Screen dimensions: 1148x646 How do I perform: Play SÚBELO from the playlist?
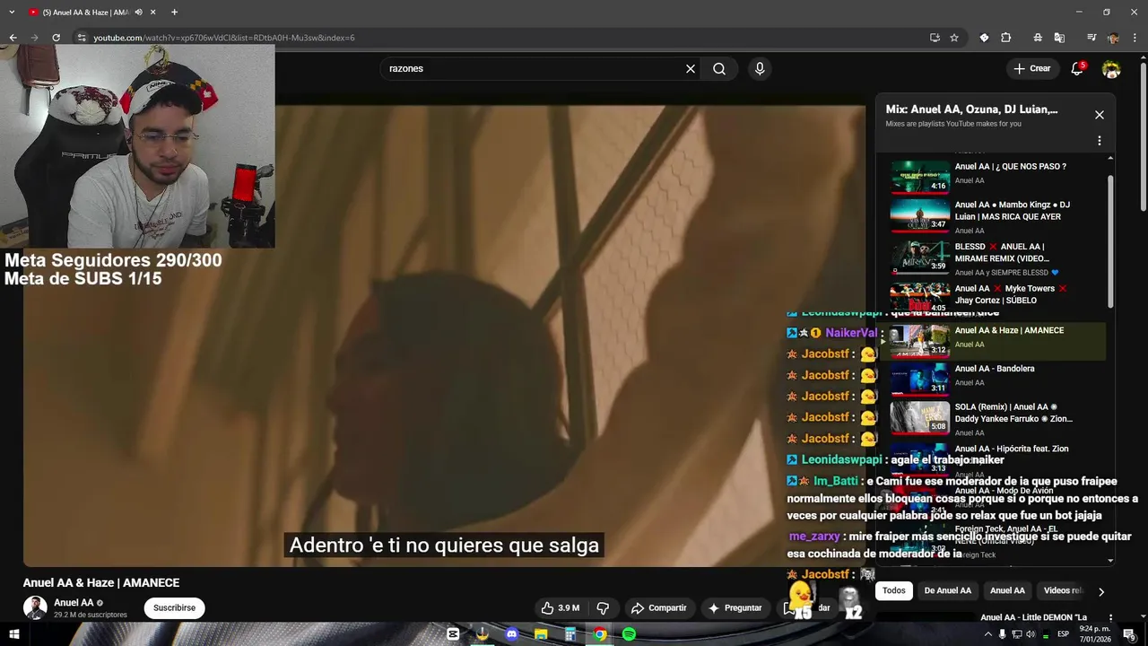coord(997,299)
